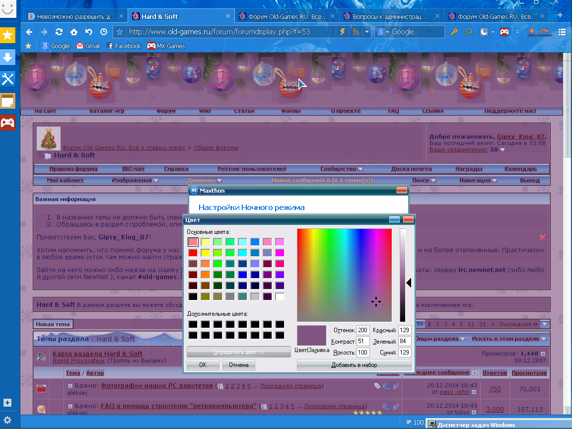Toggle the Night Mode moon icon
This screenshot has width=572, height=429.
click(x=484, y=32)
